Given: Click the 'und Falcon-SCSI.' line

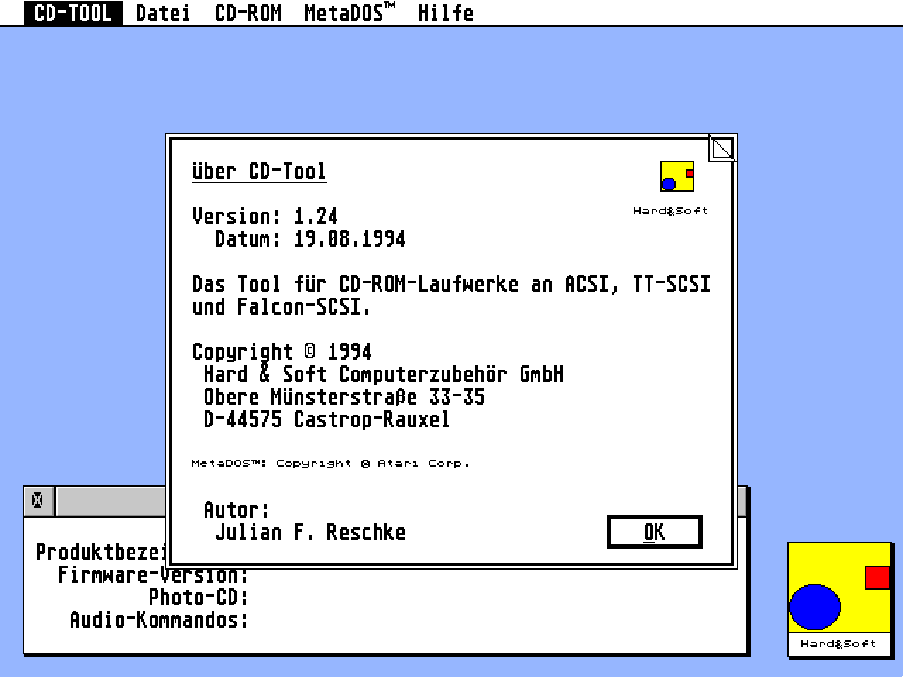Looking at the screenshot, I should [x=281, y=306].
